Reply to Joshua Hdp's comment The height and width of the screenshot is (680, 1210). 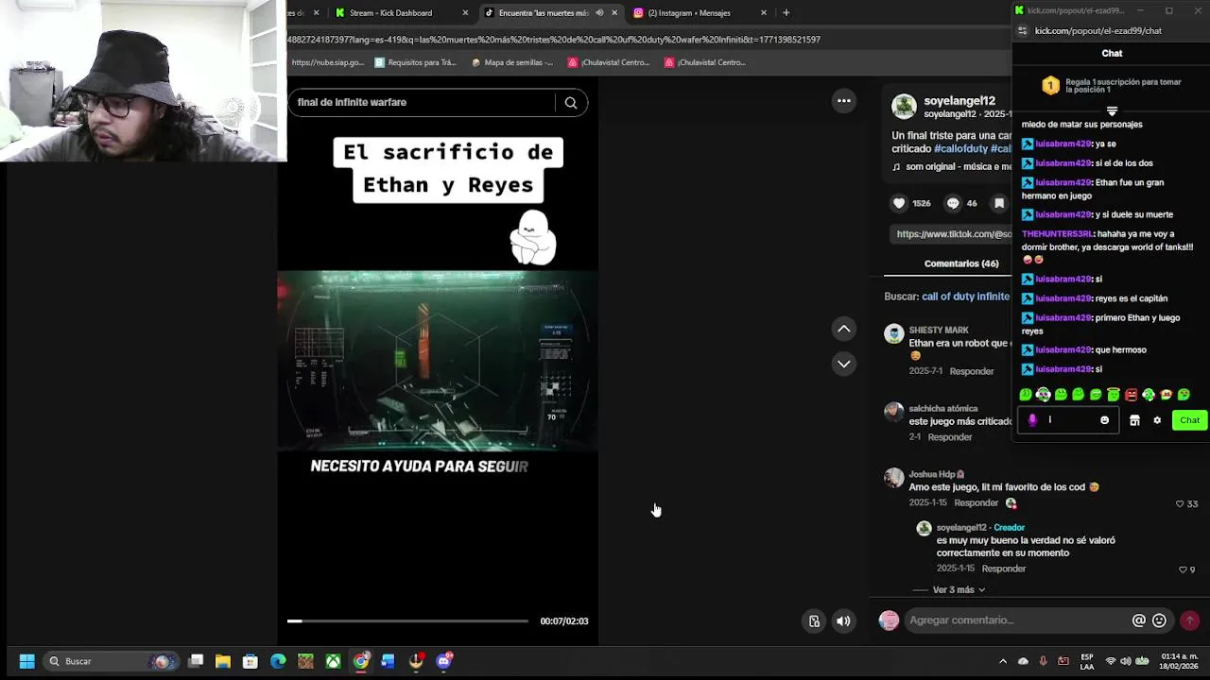pos(977,503)
